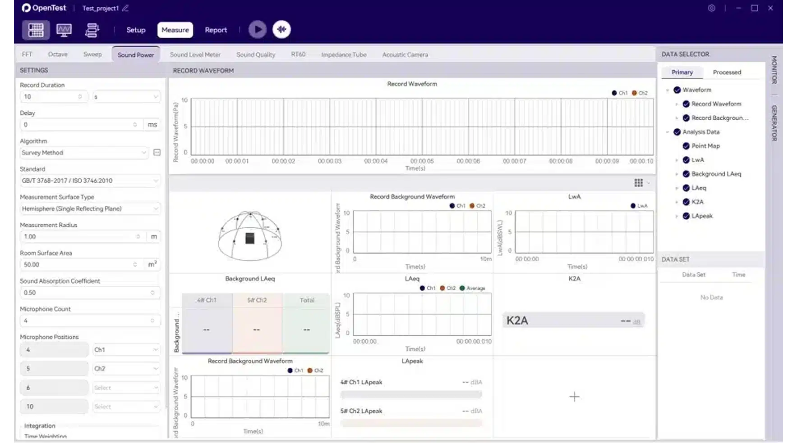The height and width of the screenshot is (443, 797).
Task: Open the Standard GB/T 3768-2017 dropdown
Action: coord(90,181)
